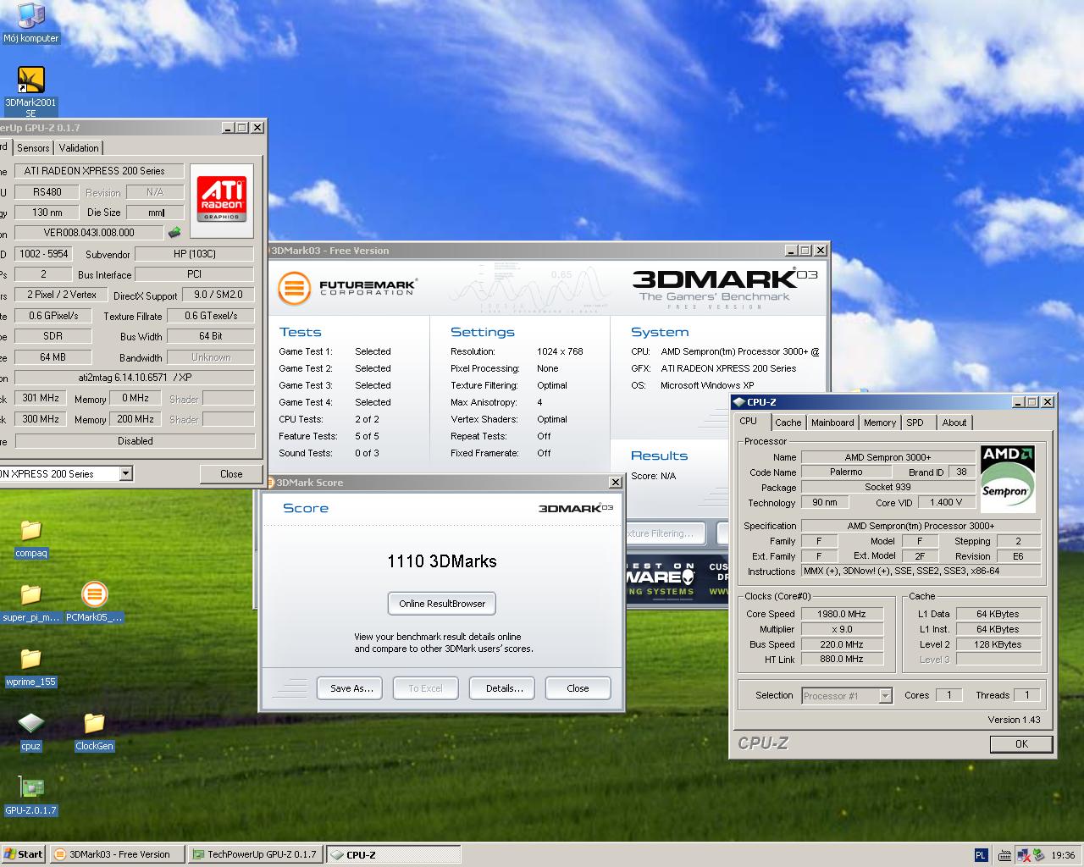Click the Bus Speed value 220.0 MHz
This screenshot has width=1084, height=867.
tap(843, 644)
